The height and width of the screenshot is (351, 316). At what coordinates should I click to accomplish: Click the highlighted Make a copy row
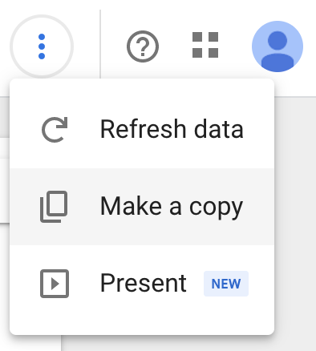point(142,207)
